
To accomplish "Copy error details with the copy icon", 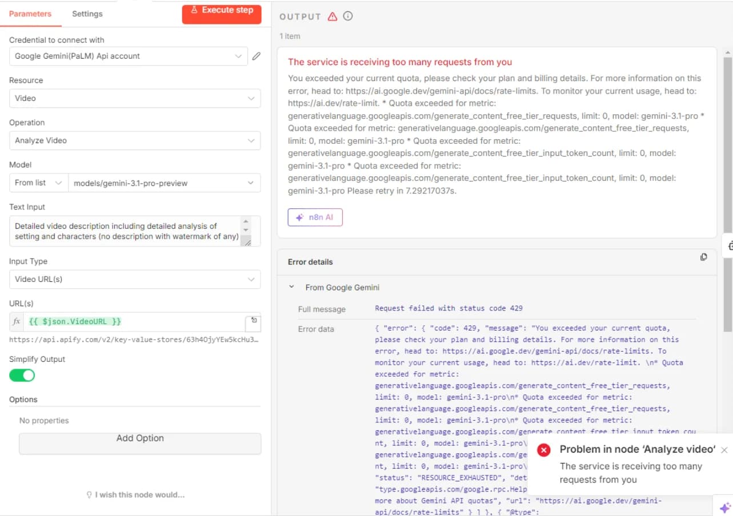I will (x=704, y=257).
